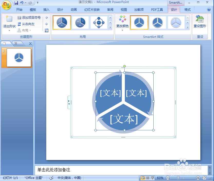The height and width of the screenshot is (181, 214).
Task: Expand the 添加形状 dropdown arrow
Action: [x=9, y=31]
